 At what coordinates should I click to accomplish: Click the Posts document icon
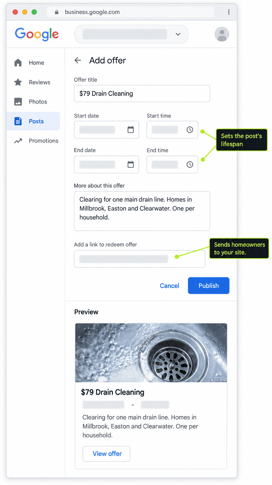coord(18,121)
